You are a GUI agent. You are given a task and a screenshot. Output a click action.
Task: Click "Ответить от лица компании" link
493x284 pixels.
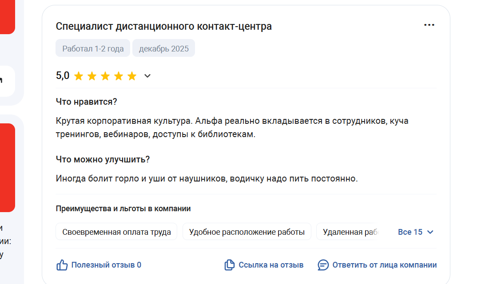pyautogui.click(x=384, y=265)
